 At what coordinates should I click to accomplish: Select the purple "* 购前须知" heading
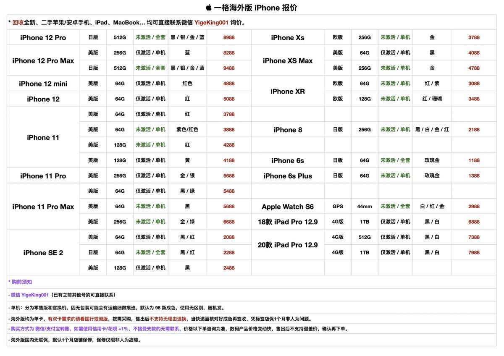(20, 282)
